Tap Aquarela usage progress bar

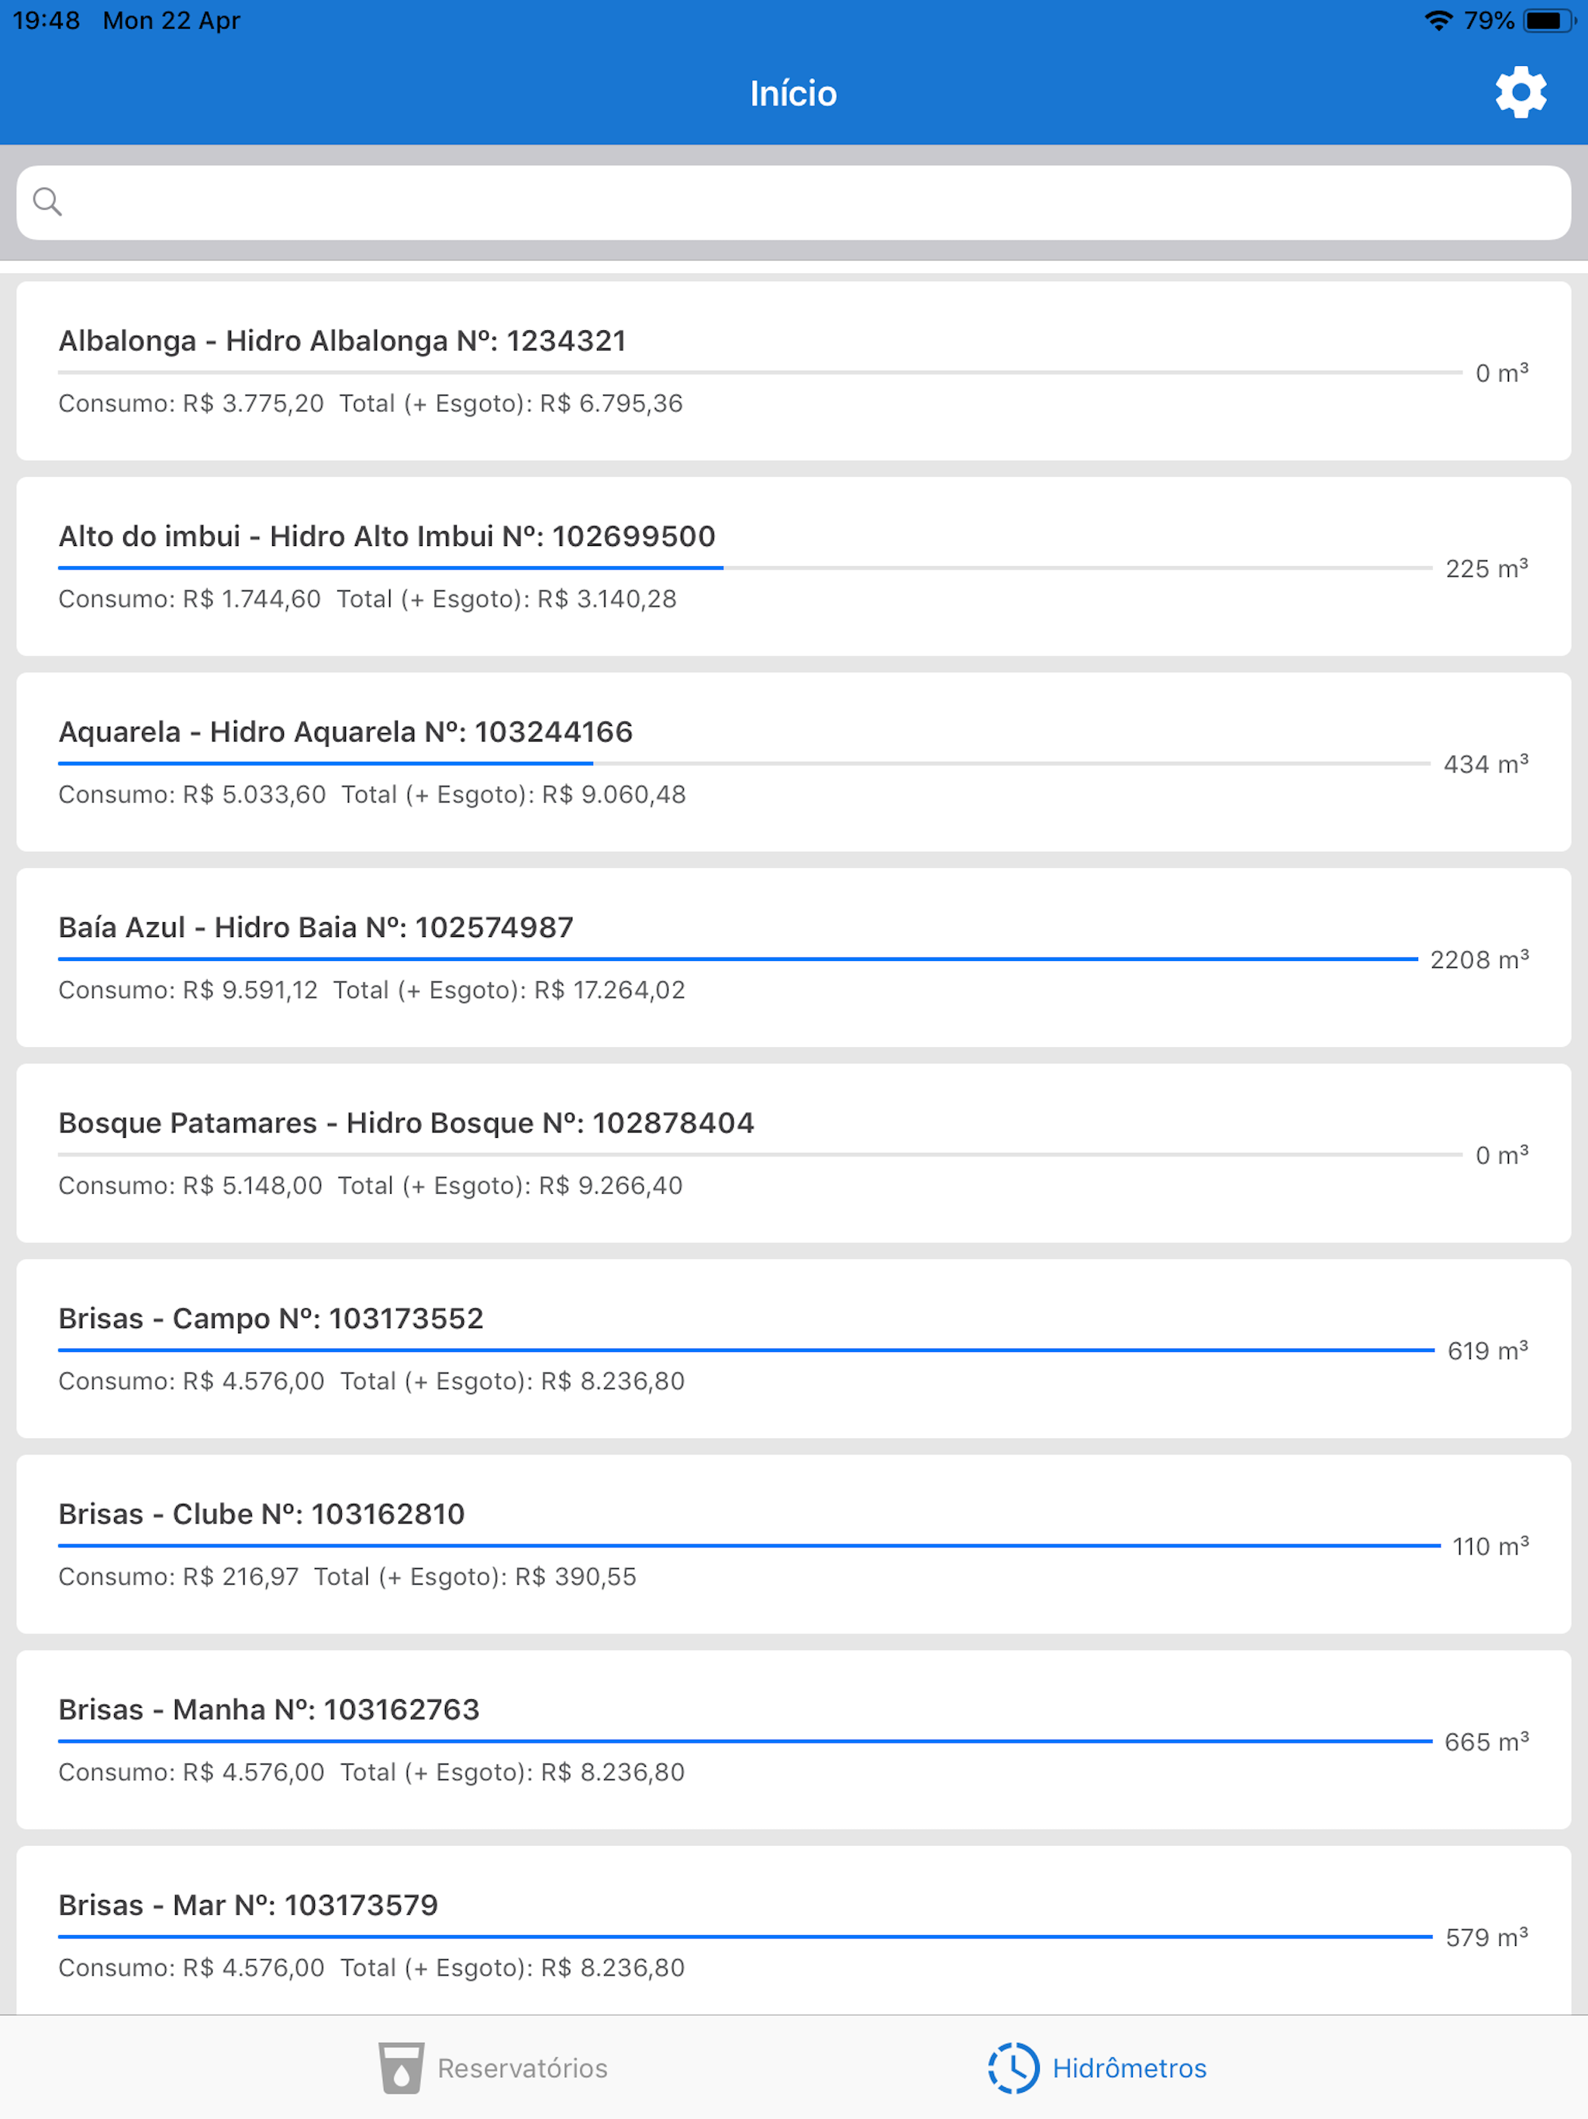744,763
